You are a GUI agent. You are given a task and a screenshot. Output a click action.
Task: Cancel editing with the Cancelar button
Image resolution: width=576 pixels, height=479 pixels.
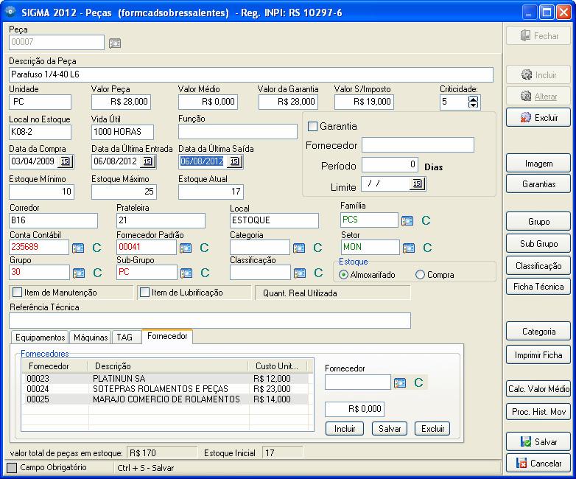click(x=538, y=464)
